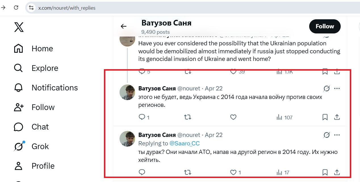Screen dimensions: 360x182
Task: Bookmark the reply to @Saaro_CC
Action: pos(325,172)
